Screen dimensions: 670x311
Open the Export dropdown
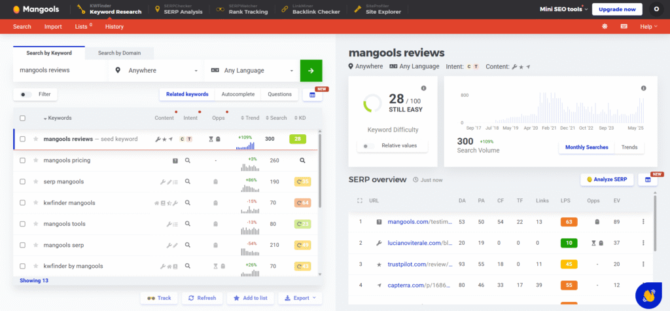(300, 298)
